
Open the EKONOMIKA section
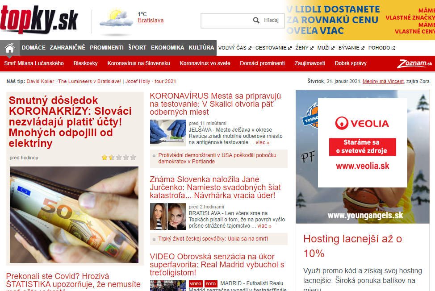(x=167, y=48)
